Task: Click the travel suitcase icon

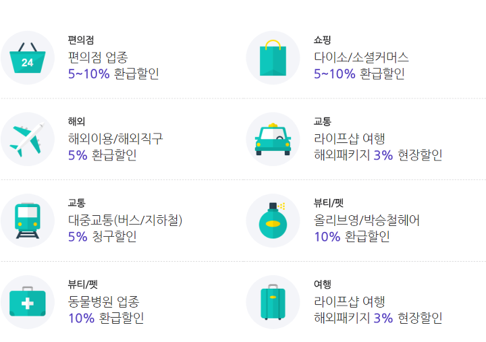Action: (273, 302)
